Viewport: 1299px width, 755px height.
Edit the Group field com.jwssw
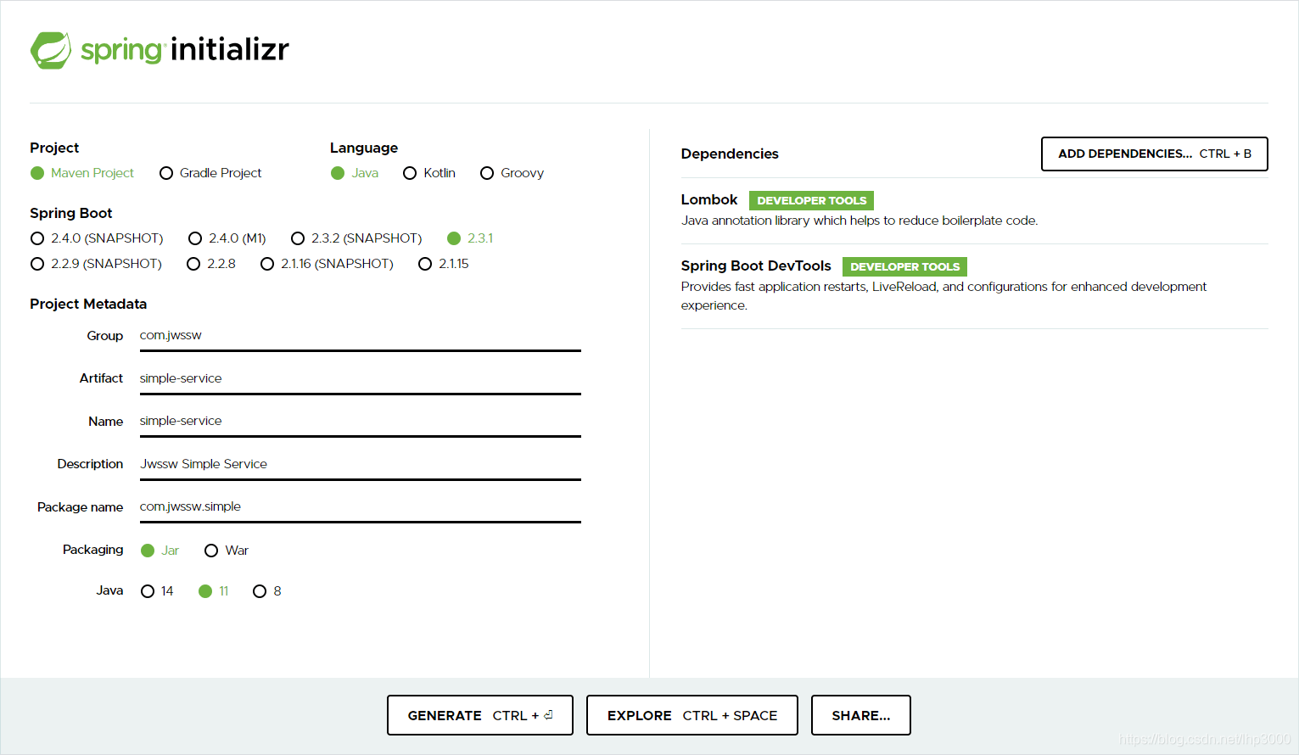coord(360,336)
